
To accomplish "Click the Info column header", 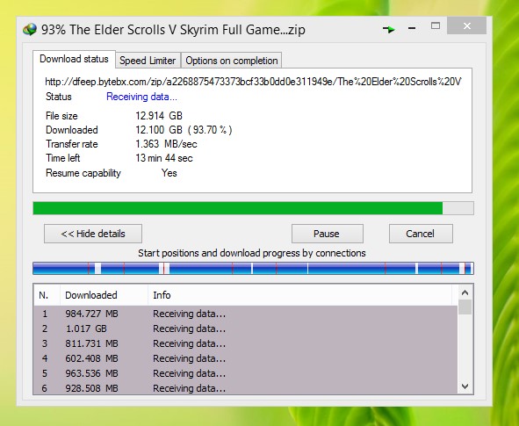I will 299,295.
